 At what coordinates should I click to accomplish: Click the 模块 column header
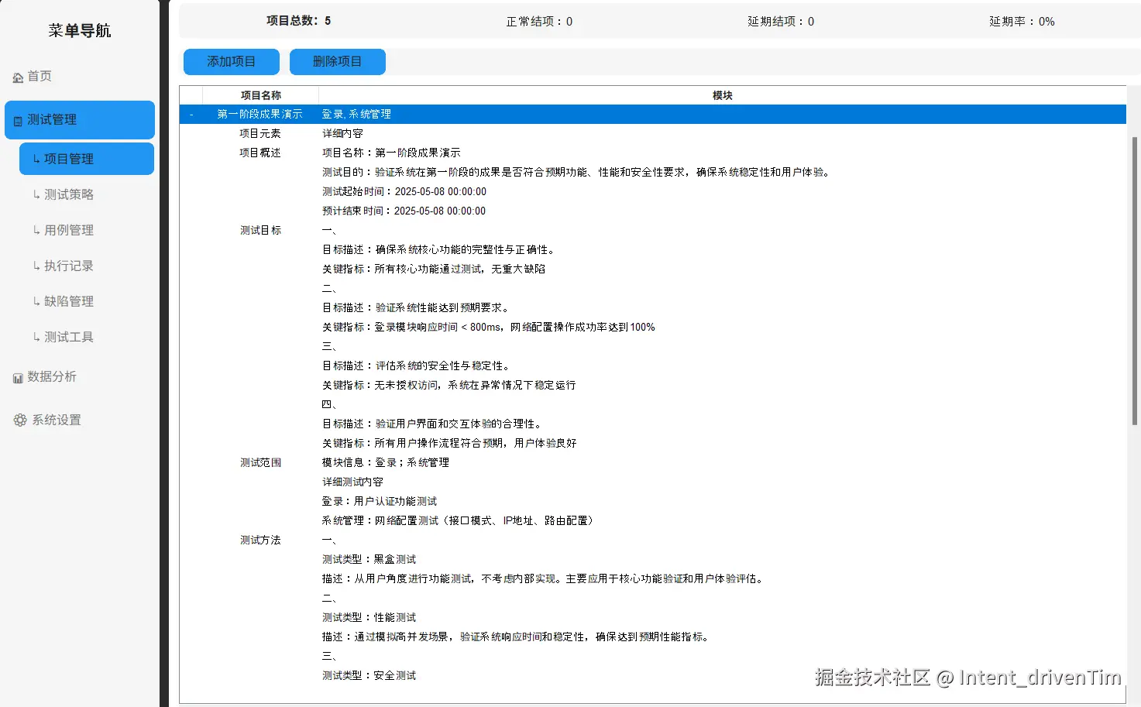click(x=722, y=95)
